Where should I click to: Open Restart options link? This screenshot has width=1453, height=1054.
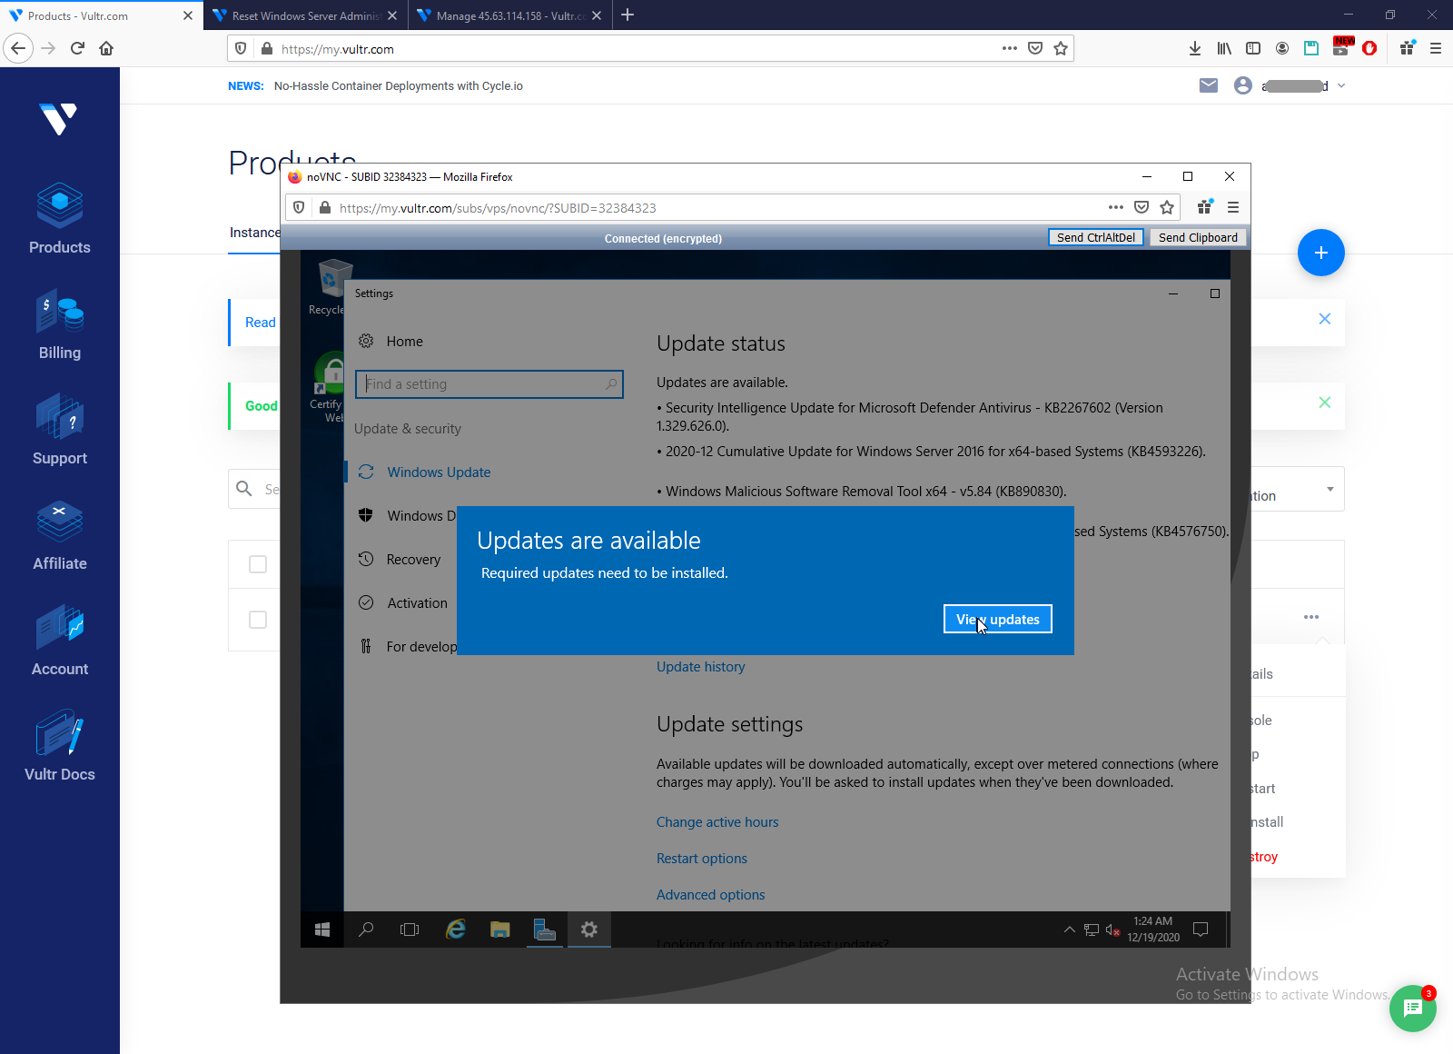click(702, 859)
